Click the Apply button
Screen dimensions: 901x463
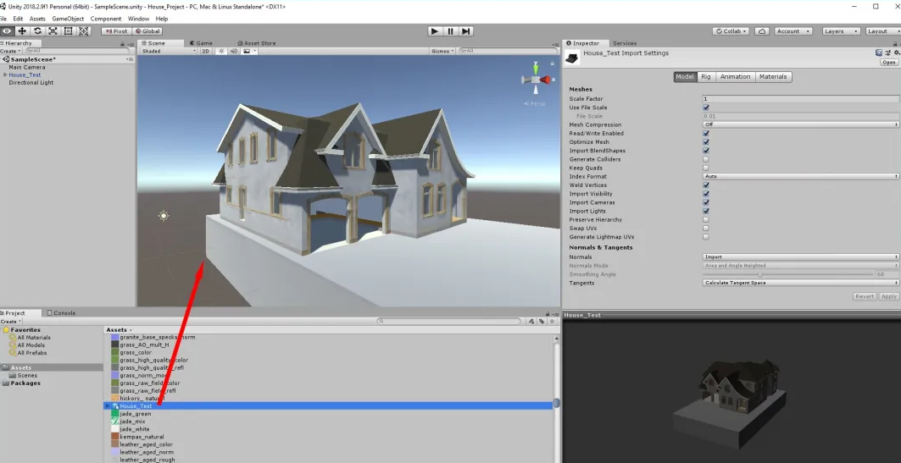pyautogui.click(x=889, y=296)
